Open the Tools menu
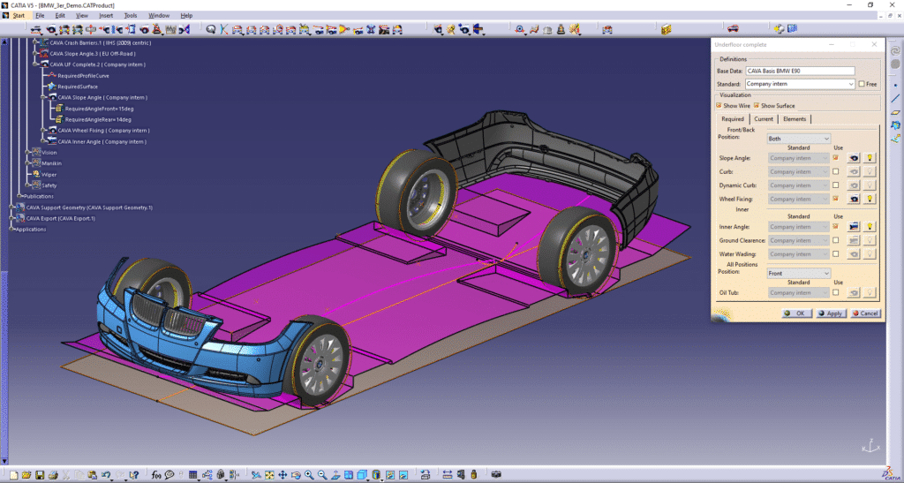The image size is (904, 483). (x=131, y=16)
